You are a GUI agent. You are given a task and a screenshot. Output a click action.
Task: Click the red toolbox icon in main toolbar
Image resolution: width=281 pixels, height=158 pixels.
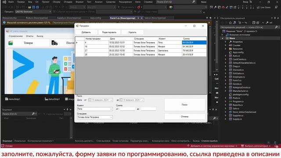pyautogui.click(x=223, y=7)
